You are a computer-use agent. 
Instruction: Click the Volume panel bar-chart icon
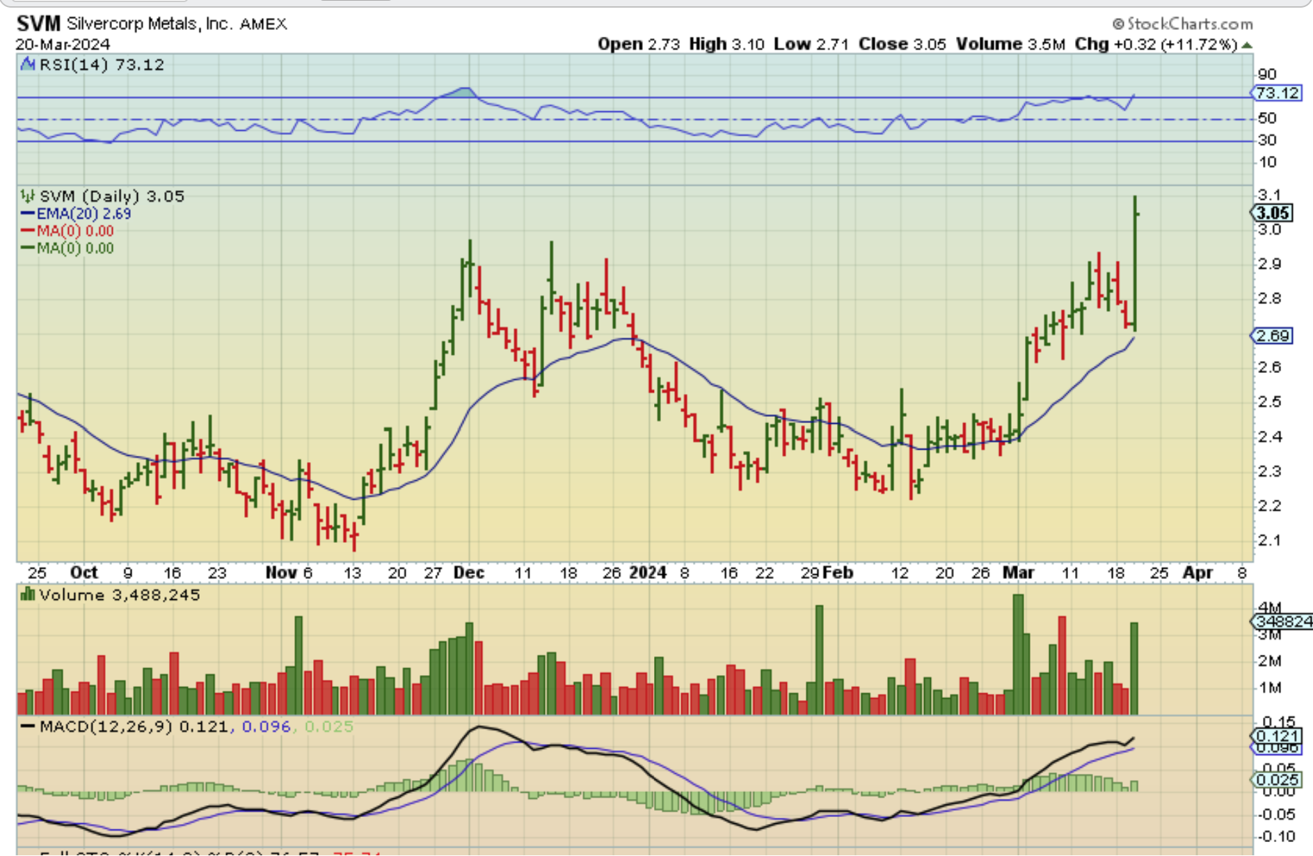(28, 594)
